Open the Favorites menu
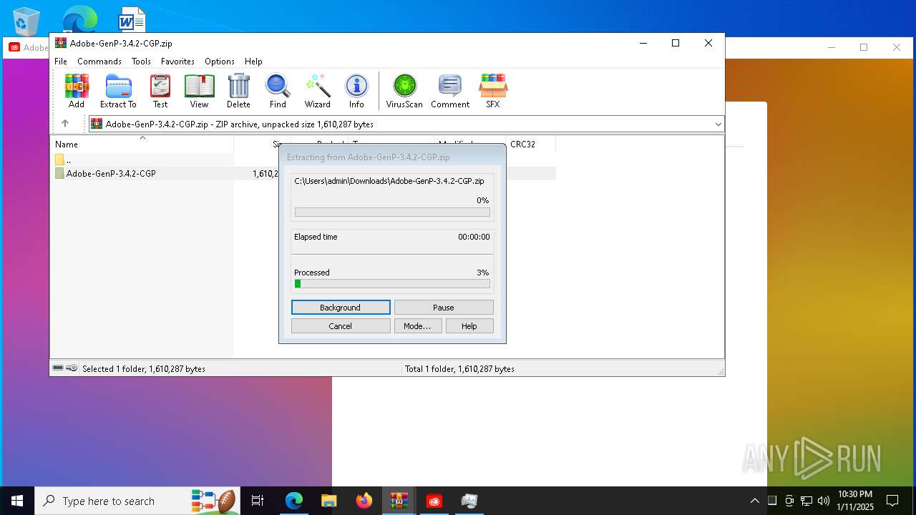Image resolution: width=916 pixels, height=515 pixels. pyautogui.click(x=177, y=62)
